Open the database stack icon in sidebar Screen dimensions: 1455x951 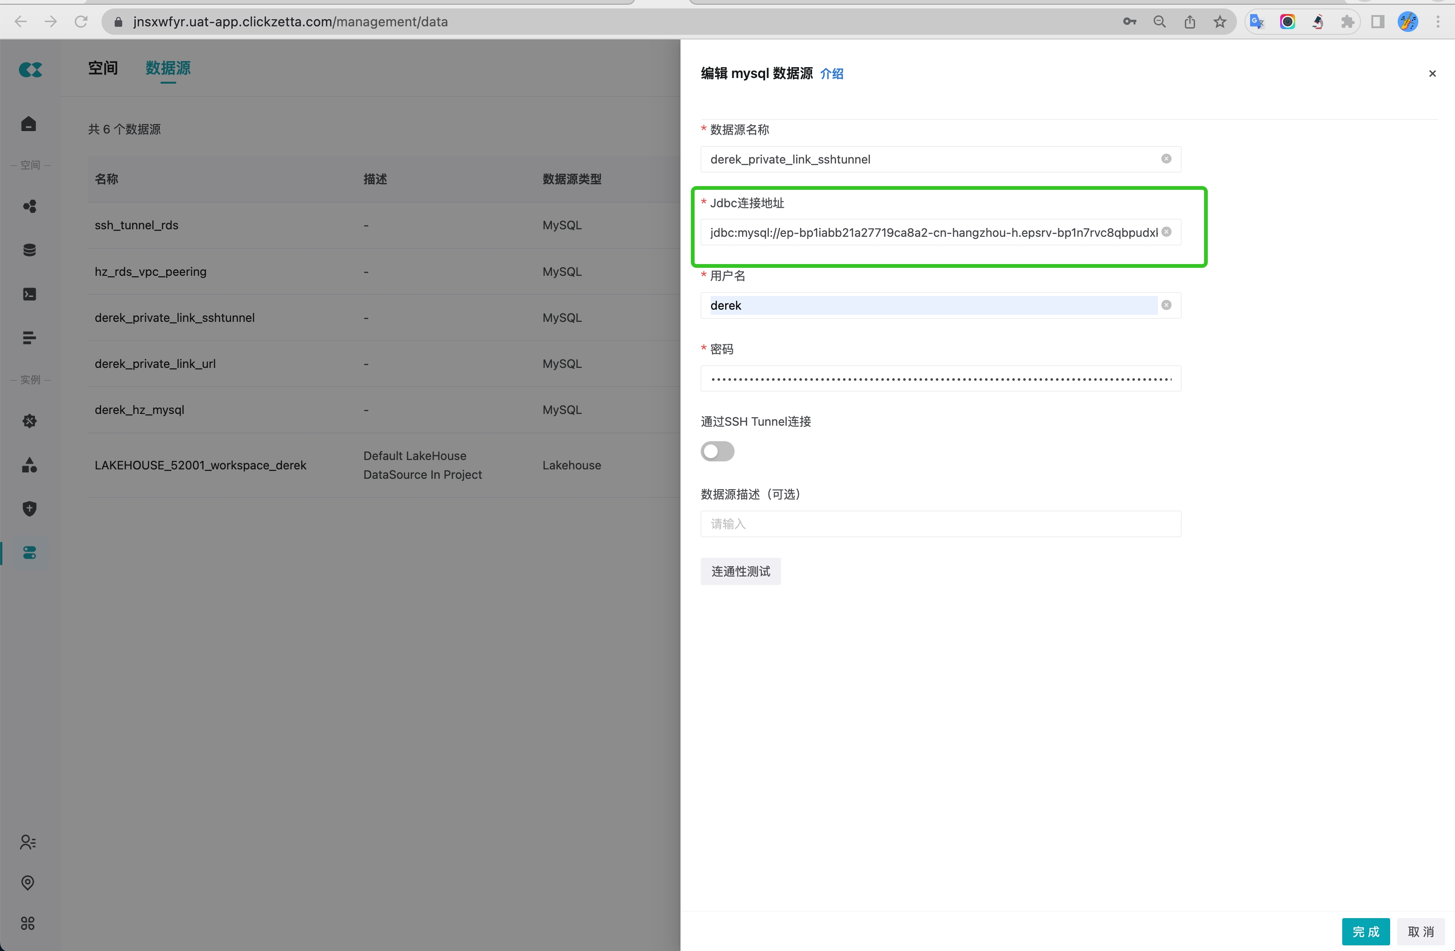(29, 250)
